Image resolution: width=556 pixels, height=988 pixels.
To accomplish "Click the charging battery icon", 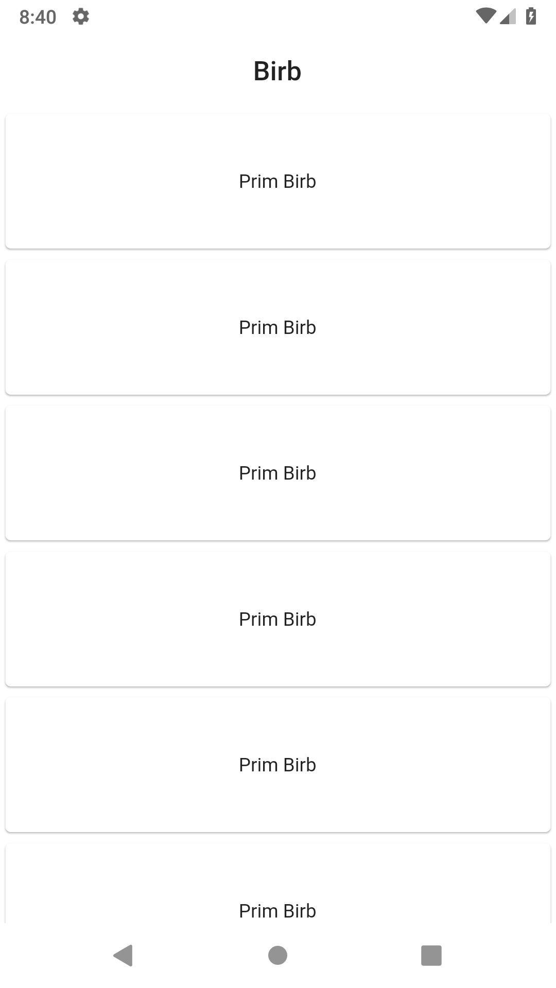I will (531, 16).
